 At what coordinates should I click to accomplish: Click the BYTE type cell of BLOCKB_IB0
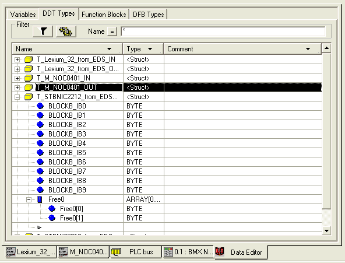click(x=143, y=106)
